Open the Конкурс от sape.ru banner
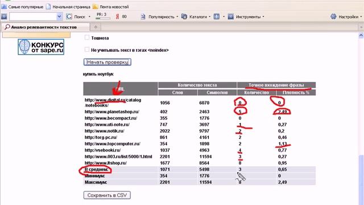 pos(41,47)
